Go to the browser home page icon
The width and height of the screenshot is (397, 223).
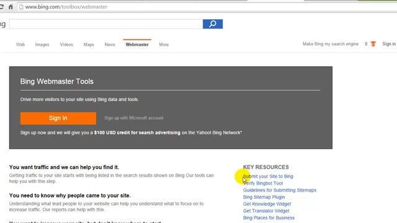coord(11,7)
